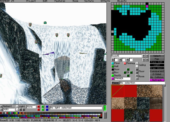
Task: Click the magenta Trigger color button
Action: click(x=113, y=79)
